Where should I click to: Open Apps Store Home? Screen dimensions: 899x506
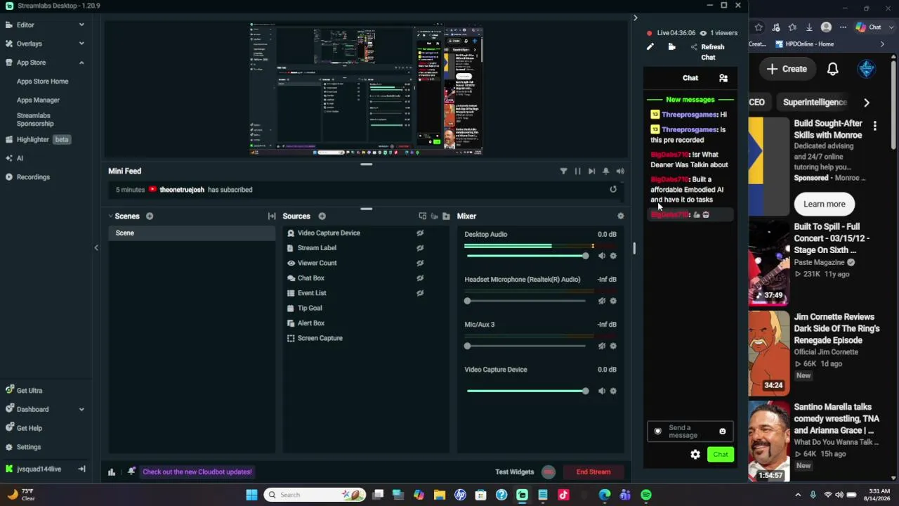click(42, 82)
